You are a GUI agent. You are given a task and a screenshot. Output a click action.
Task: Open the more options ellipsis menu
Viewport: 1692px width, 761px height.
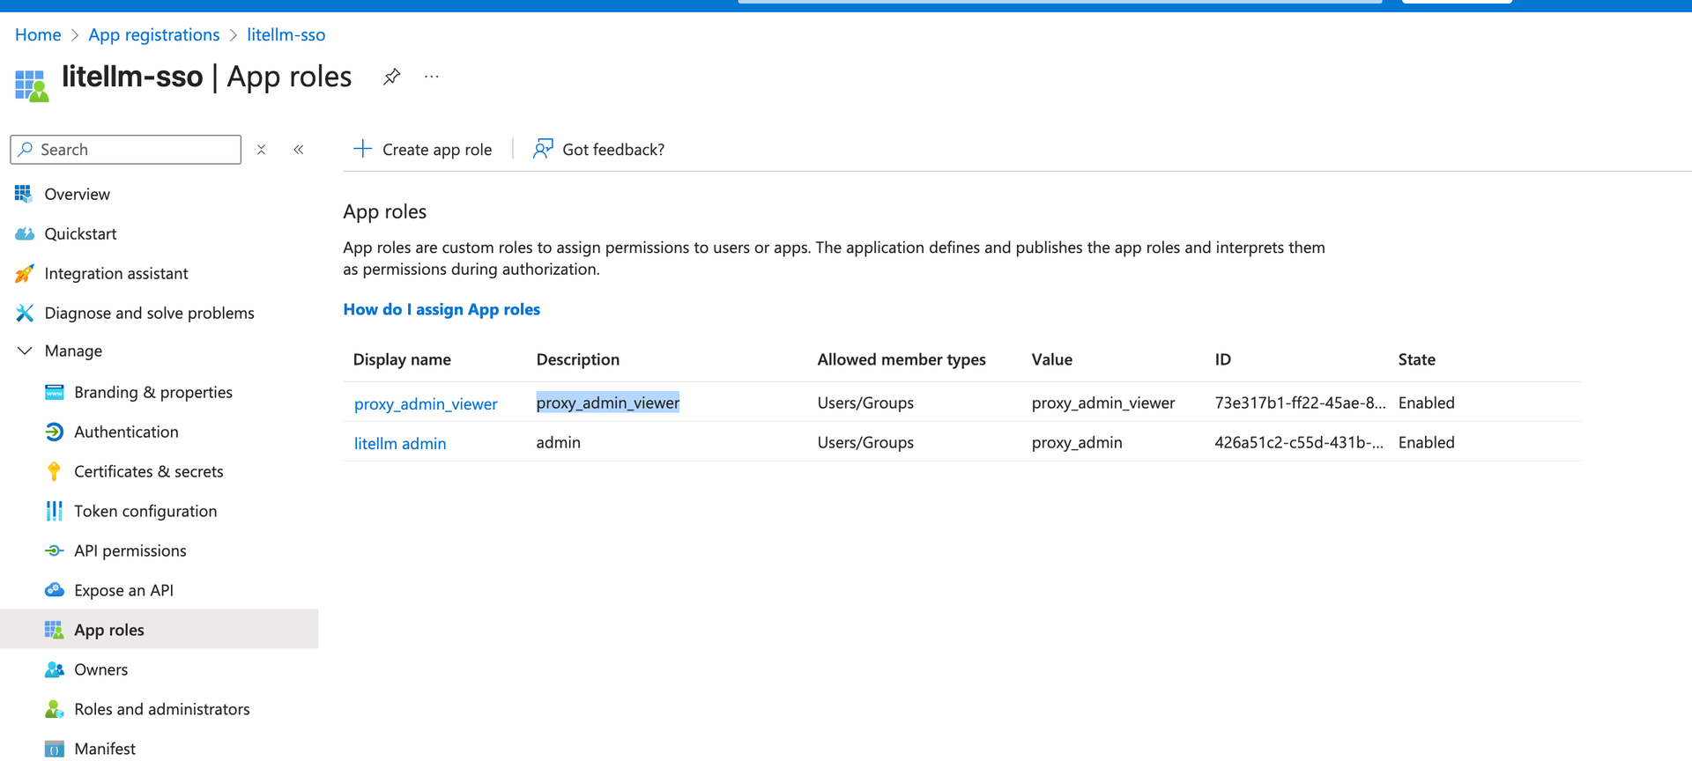432,77
